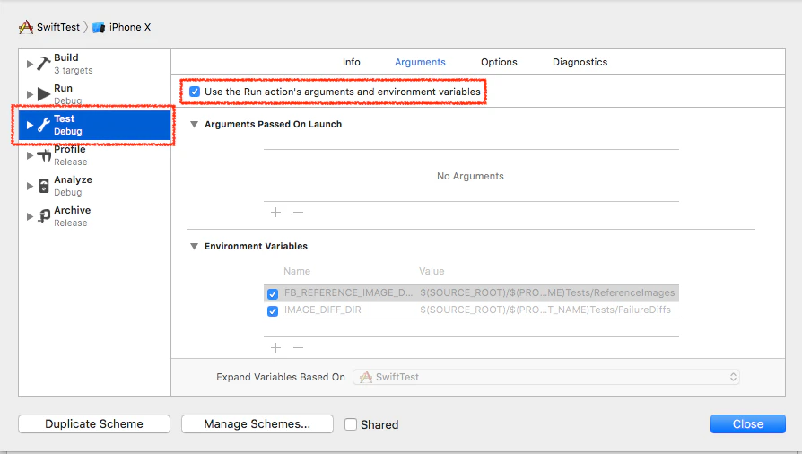Viewport: 802px width, 454px height.
Task: Switch to the Options tab
Action: pos(499,62)
